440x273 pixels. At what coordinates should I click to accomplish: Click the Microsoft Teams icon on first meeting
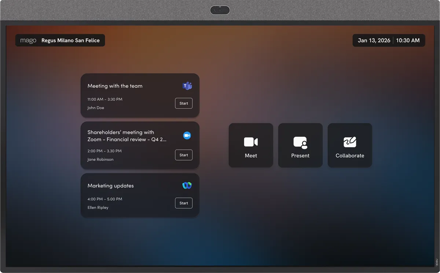point(187,86)
